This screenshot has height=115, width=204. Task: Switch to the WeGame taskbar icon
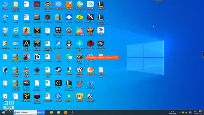click(x=73, y=112)
